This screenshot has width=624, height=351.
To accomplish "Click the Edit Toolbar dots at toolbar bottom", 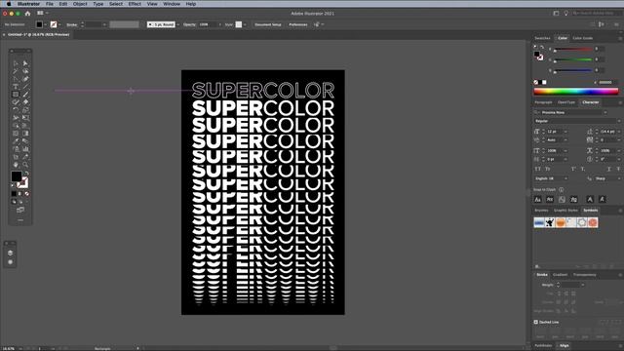I will point(20,219).
